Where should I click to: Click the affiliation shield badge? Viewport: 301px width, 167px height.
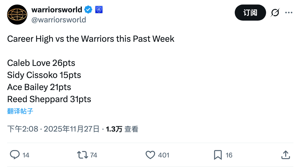click(x=99, y=10)
